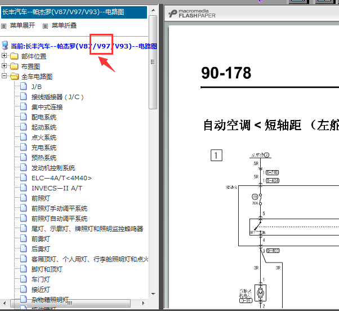Click the tree panel scroll-down arrow
339x311 pixels.
coord(153,294)
